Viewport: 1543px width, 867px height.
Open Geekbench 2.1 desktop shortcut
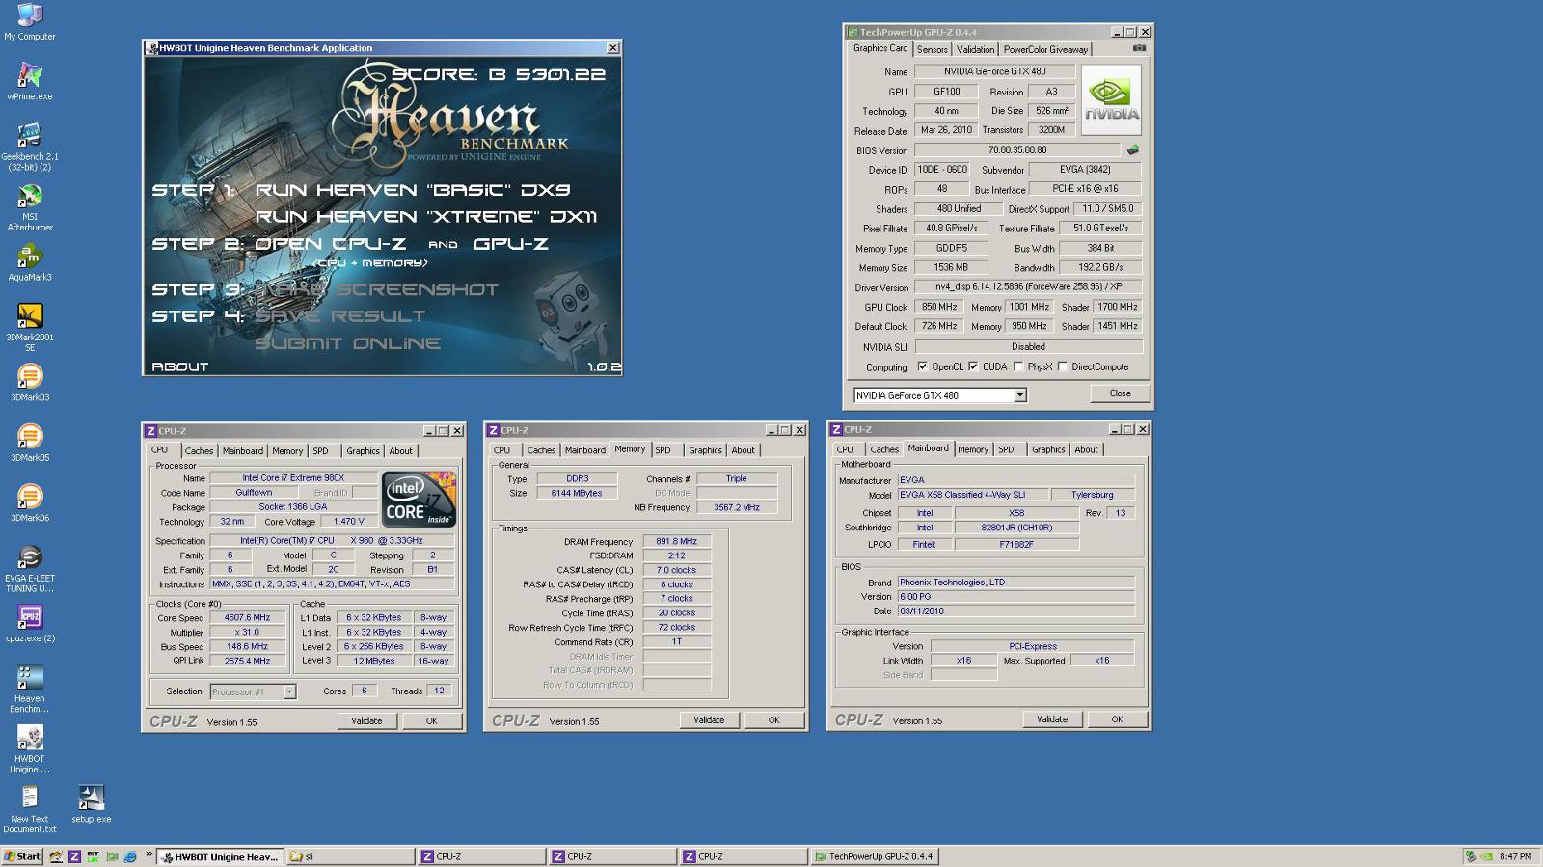tap(30, 147)
